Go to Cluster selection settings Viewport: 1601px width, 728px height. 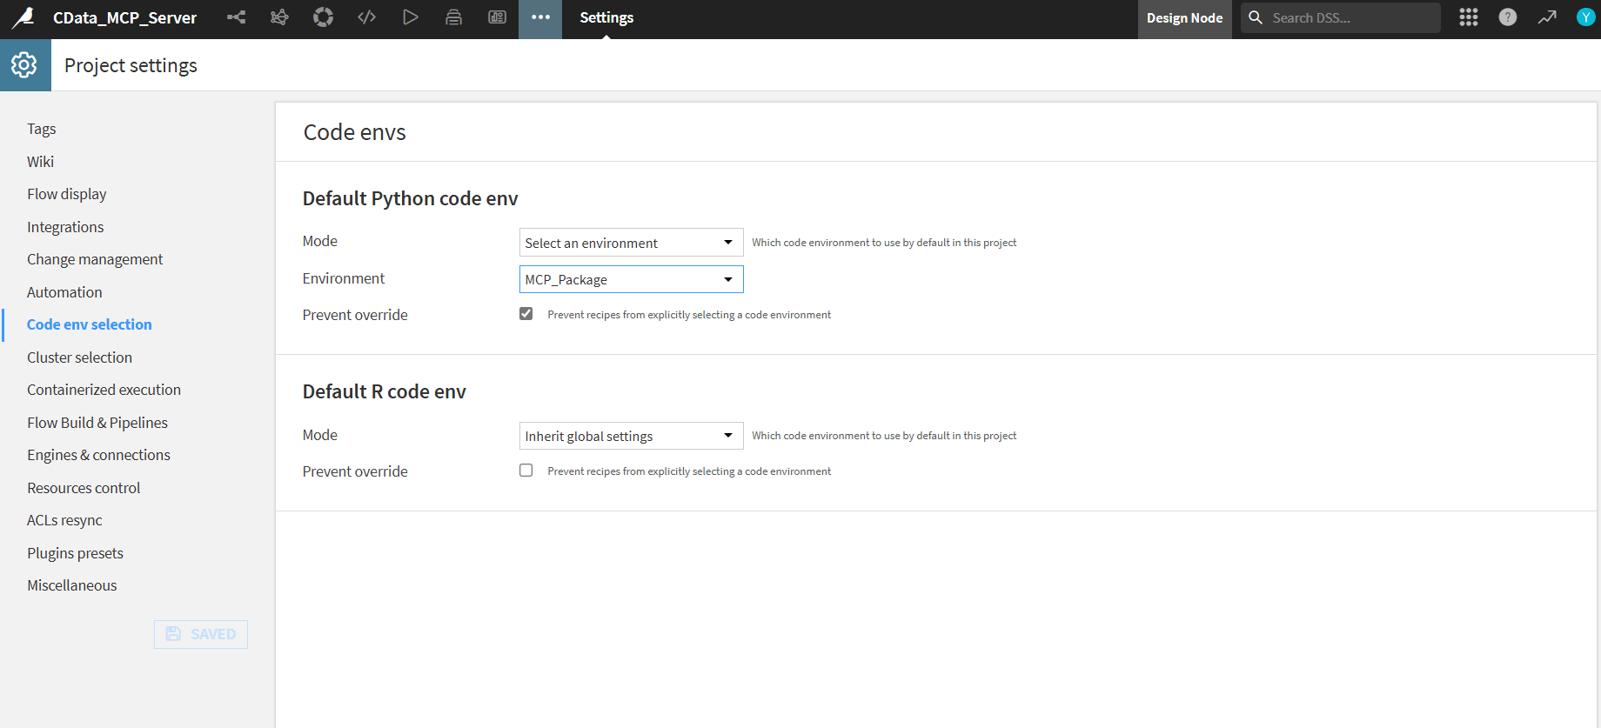[x=79, y=357]
